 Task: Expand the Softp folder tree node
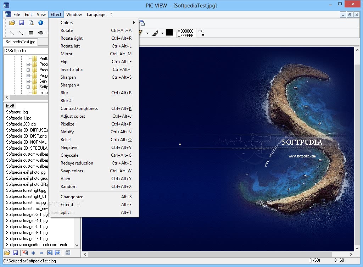[x=28, y=87]
